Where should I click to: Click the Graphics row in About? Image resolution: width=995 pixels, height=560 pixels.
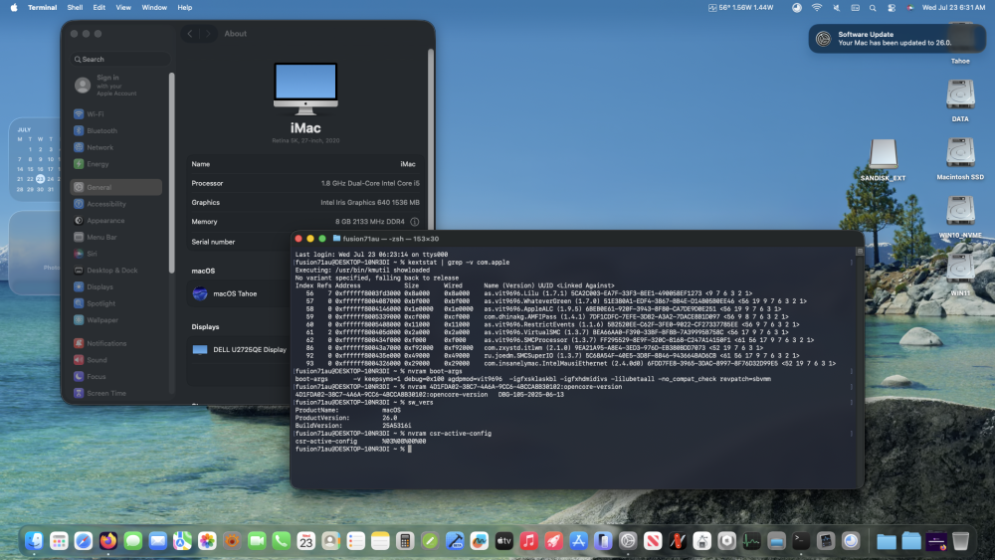305,202
